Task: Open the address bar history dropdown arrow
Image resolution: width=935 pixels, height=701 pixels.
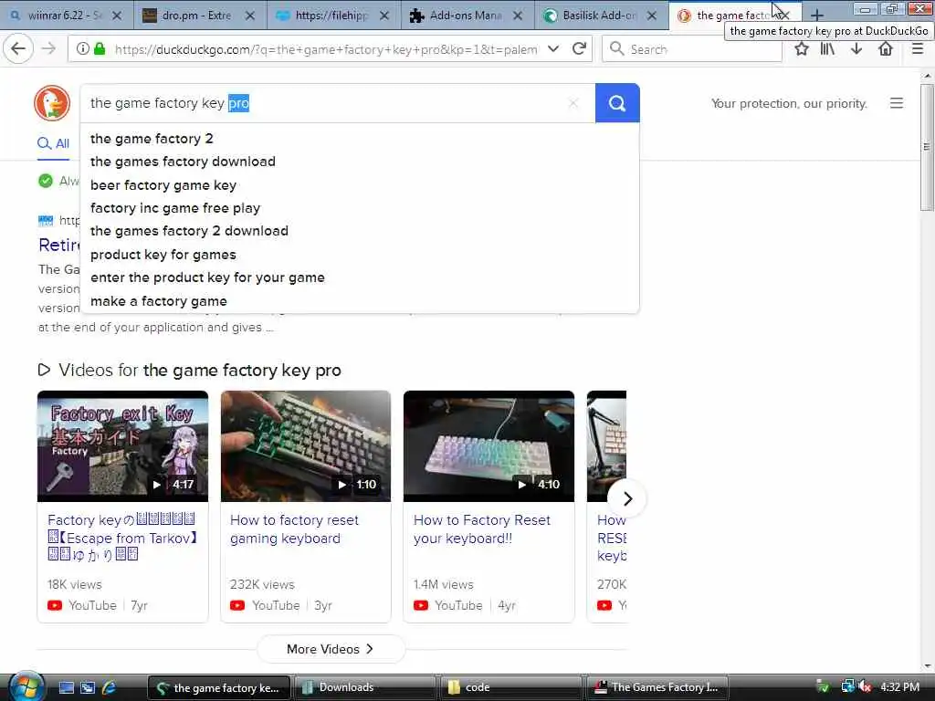Action: [553, 49]
